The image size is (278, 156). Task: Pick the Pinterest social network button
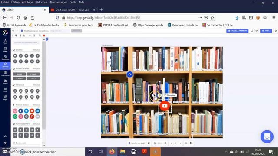[32, 117]
